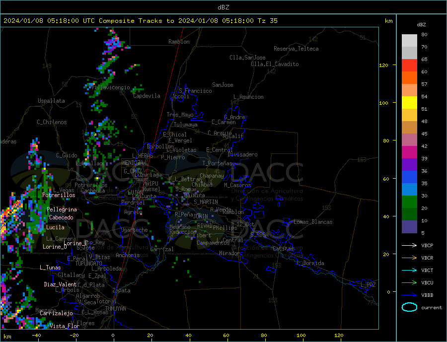Screen dimensions: 447x342
Task: Click the 'Mirador' place label
Action: 229,253
